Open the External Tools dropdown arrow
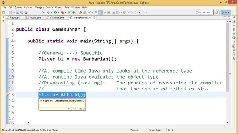The height and width of the screenshot is (134, 238). tap(66, 12)
